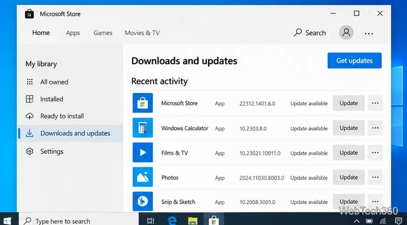
Task: Click the Settings gear icon in sidebar
Action: click(x=30, y=152)
